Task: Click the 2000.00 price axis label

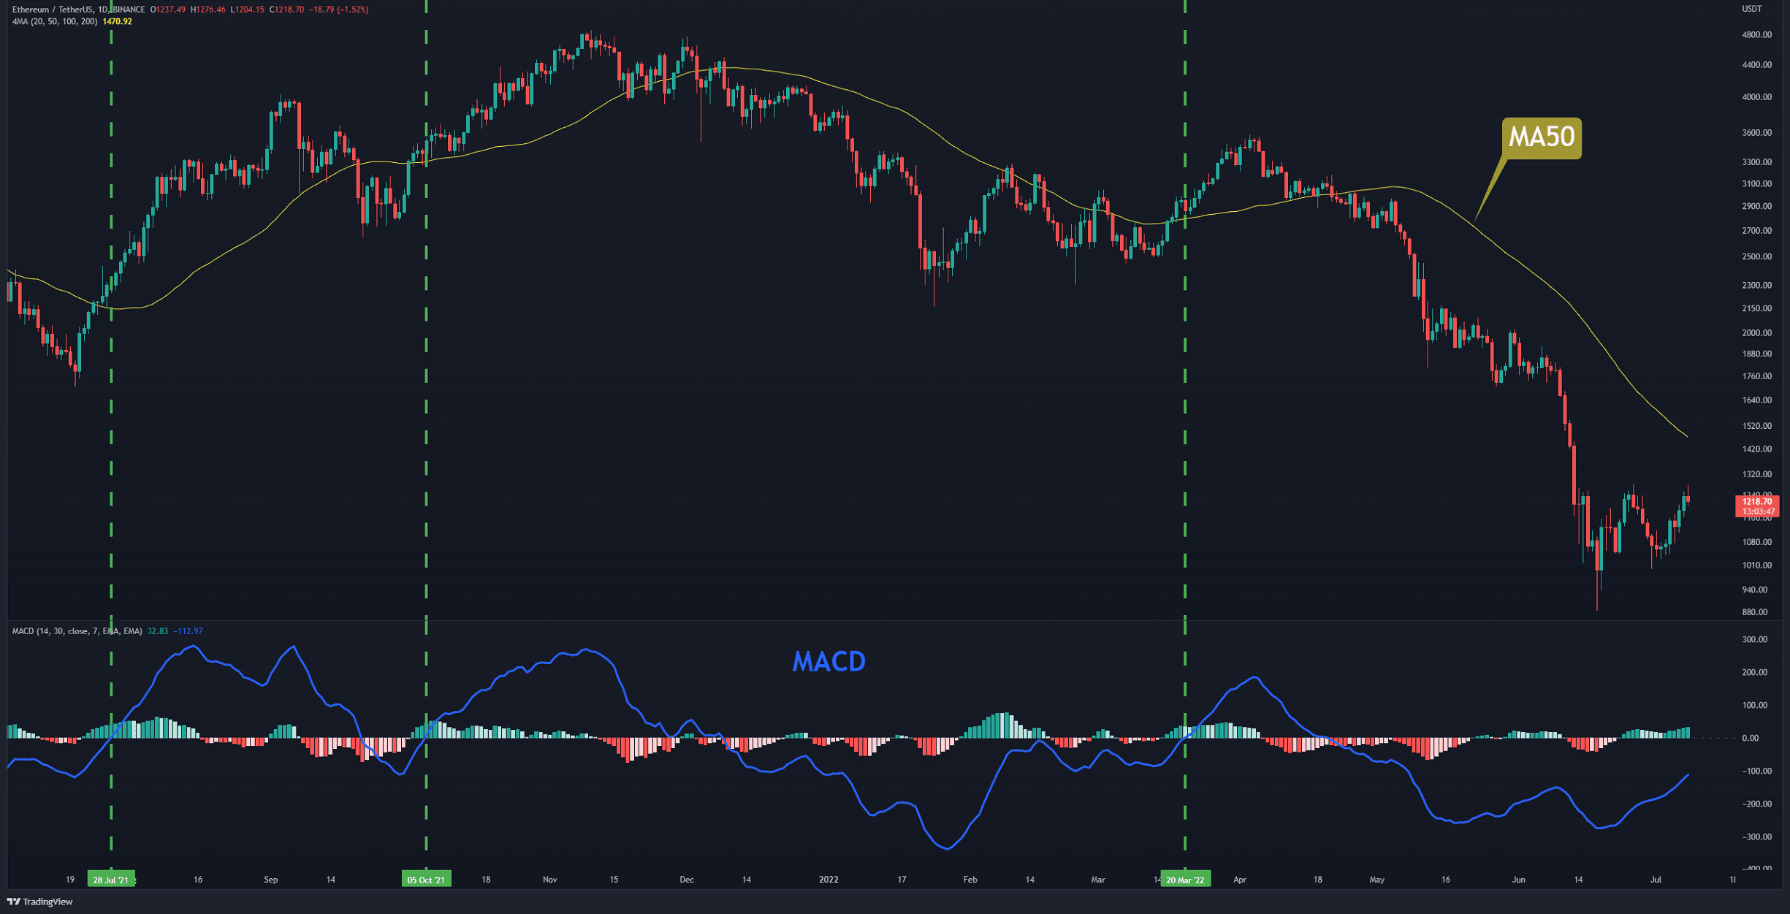Action: click(1756, 333)
